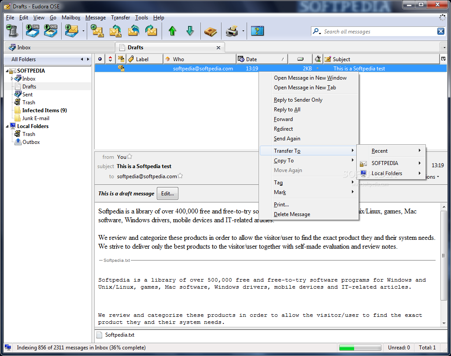
Task: Star the softpedia@softpedia.com recipient
Action: [180, 176]
